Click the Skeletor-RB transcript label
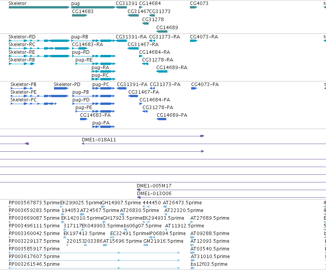 click(x=21, y=60)
